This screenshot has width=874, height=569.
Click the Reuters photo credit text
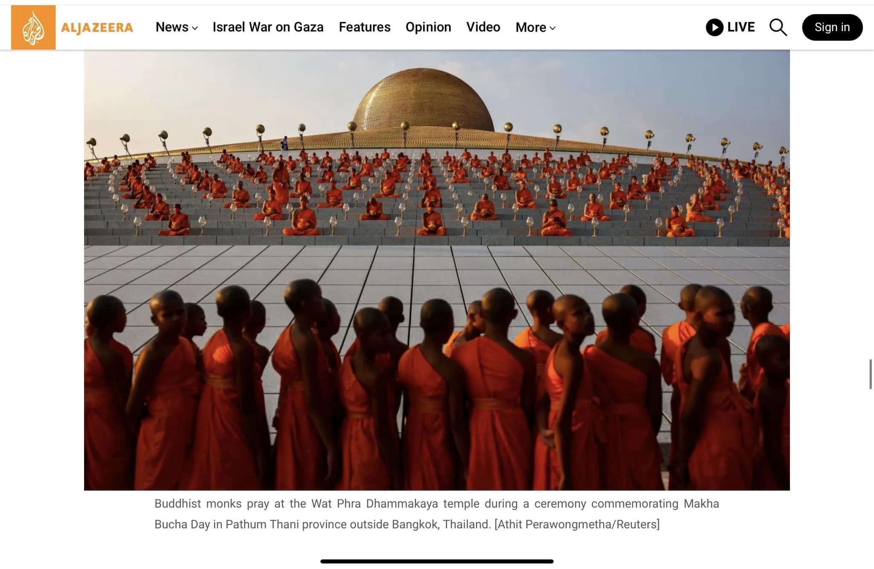(577, 524)
